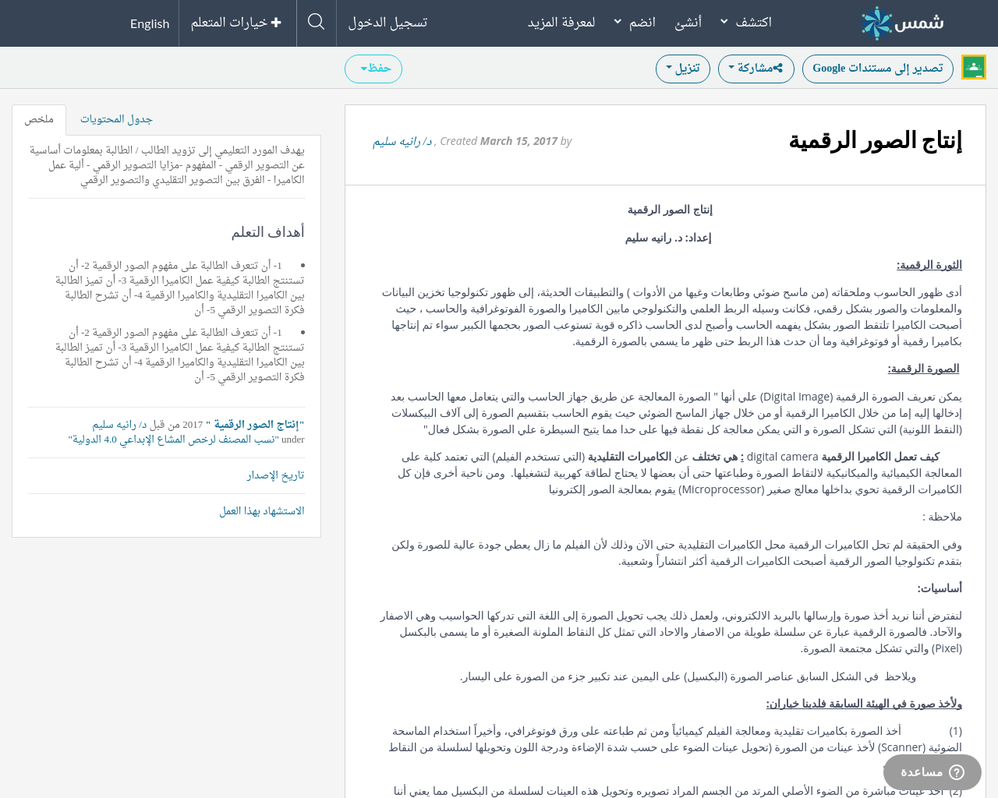Viewport: 998px width, 798px height.
Task: Click the page title إنتاج الصور الرقمية
Action: [876, 141]
